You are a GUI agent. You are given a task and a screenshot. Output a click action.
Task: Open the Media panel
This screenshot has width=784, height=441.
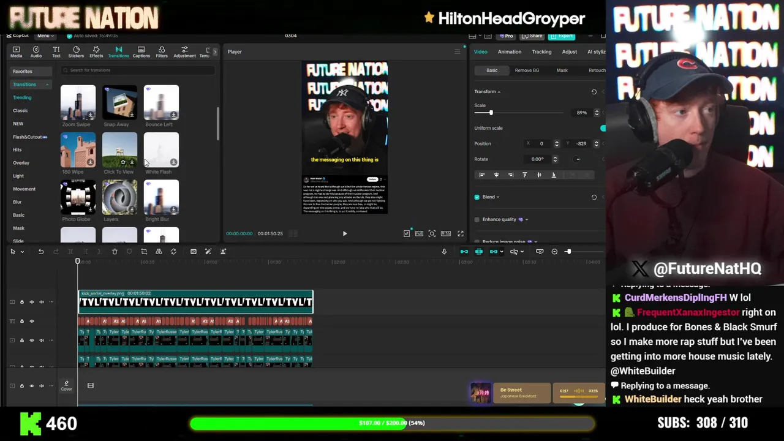[x=16, y=52]
